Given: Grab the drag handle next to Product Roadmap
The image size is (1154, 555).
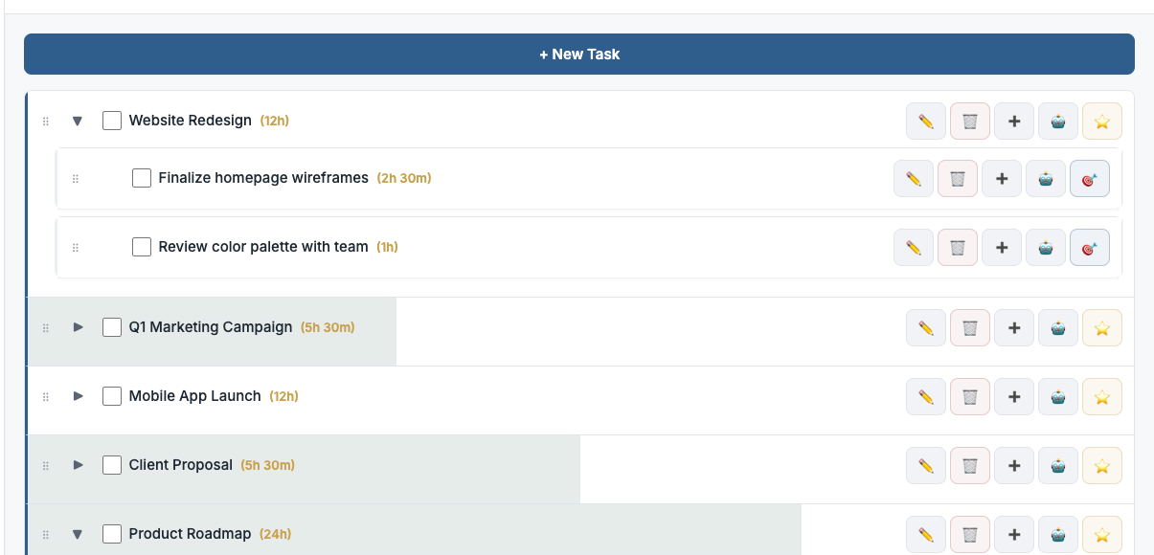Looking at the screenshot, I should (45, 534).
